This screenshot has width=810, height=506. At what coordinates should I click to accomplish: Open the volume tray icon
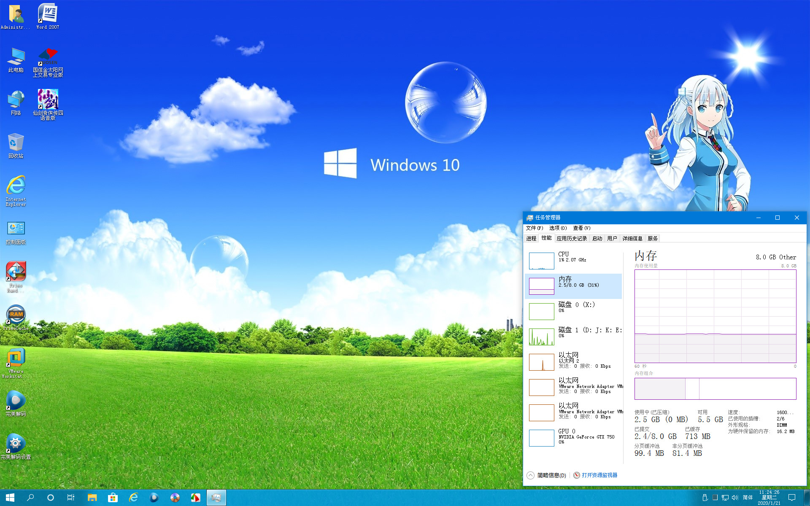[735, 498]
